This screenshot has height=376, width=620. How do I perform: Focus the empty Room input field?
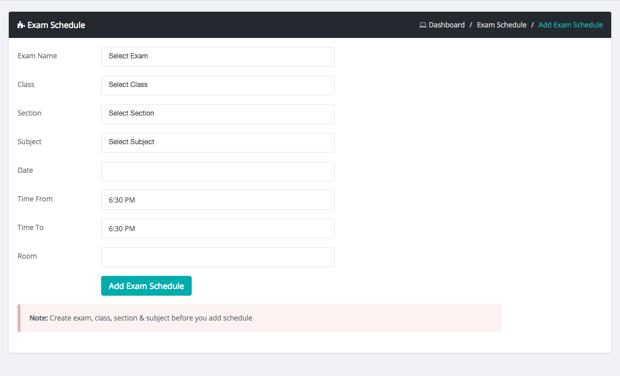(x=218, y=257)
